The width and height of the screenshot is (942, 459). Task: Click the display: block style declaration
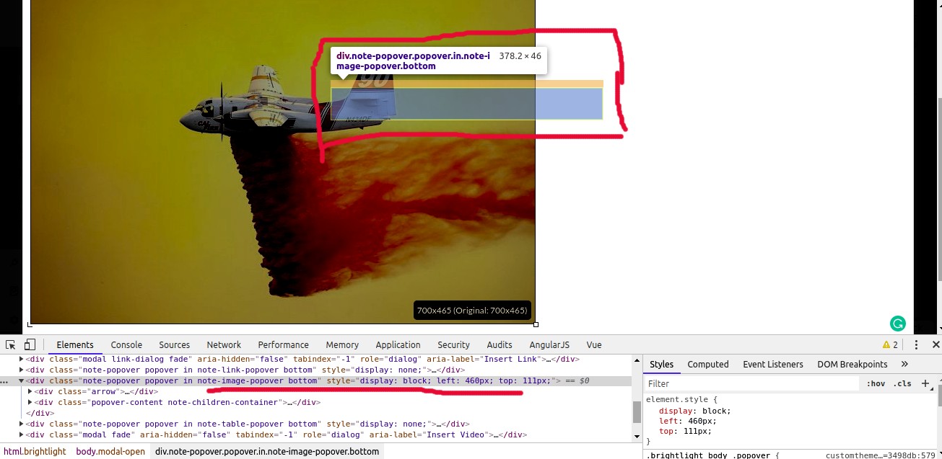(x=694, y=411)
